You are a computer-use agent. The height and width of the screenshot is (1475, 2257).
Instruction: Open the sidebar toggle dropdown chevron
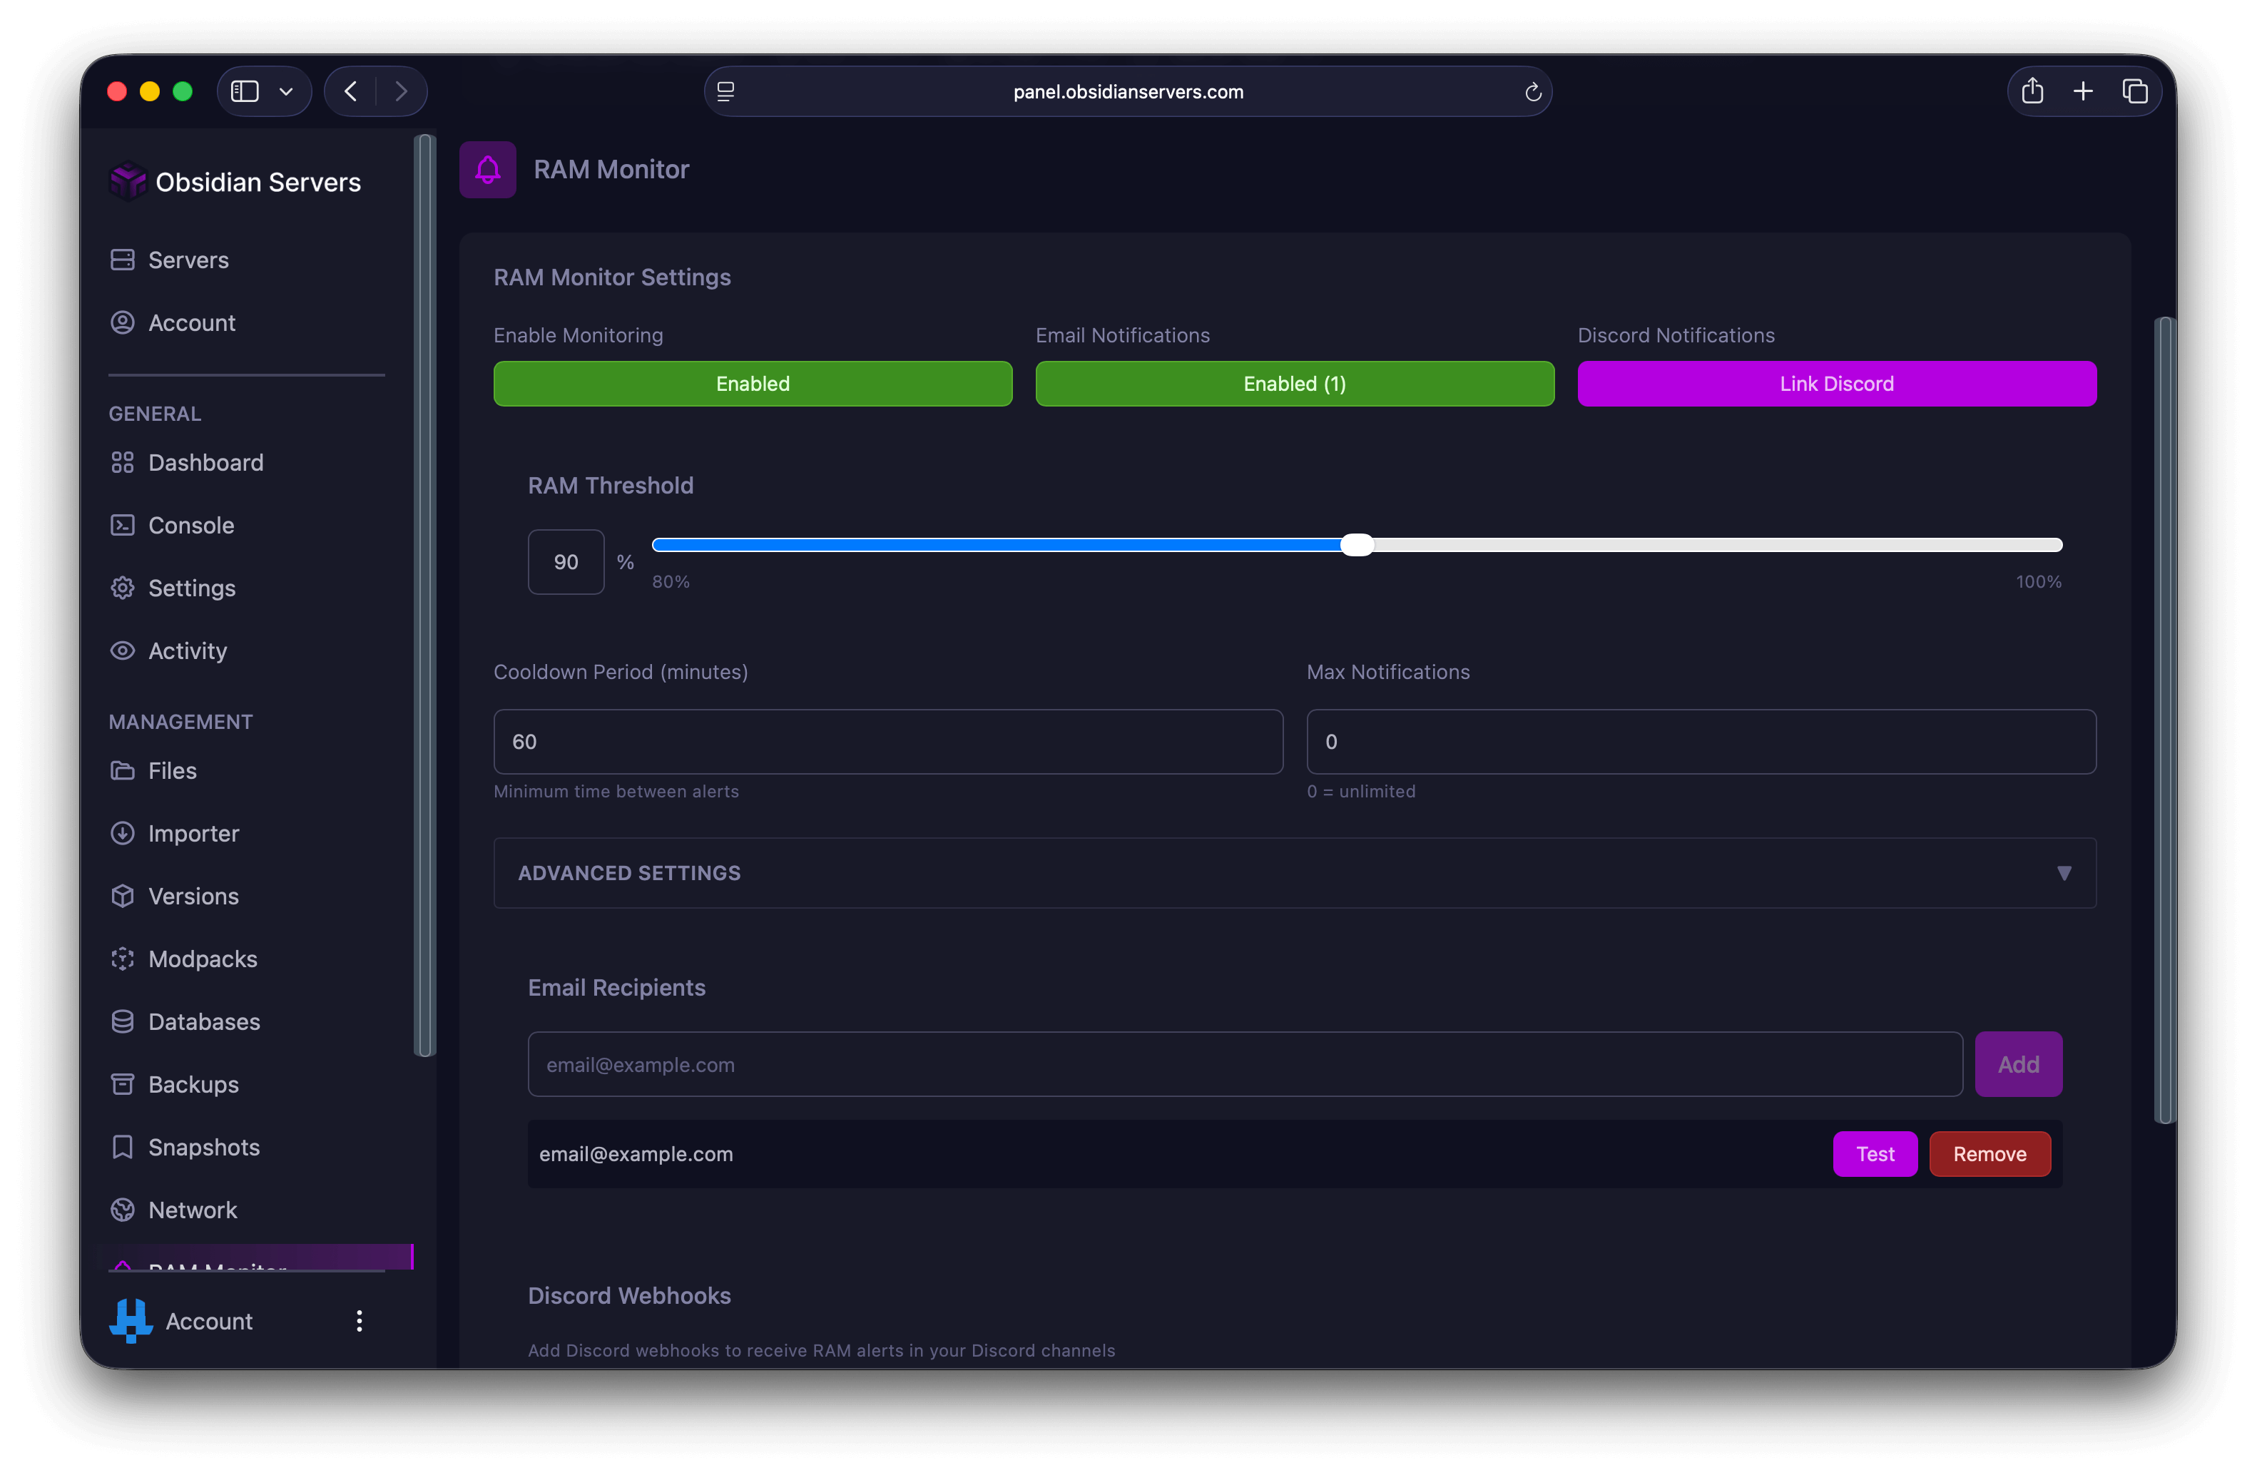click(286, 92)
